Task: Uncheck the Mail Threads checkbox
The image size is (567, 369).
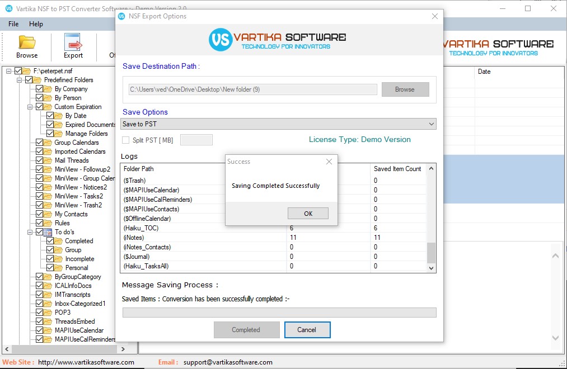Action: point(39,160)
